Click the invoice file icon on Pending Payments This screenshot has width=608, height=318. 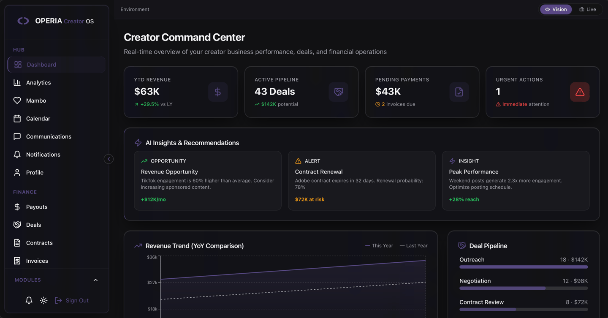pyautogui.click(x=459, y=92)
